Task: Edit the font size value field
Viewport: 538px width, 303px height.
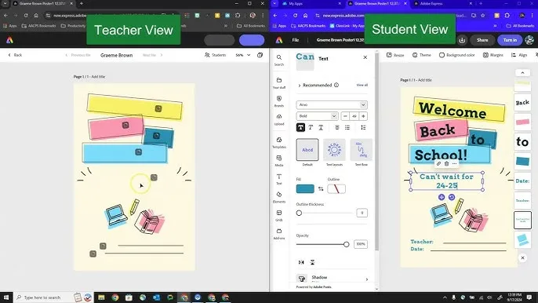Action: click(354, 116)
